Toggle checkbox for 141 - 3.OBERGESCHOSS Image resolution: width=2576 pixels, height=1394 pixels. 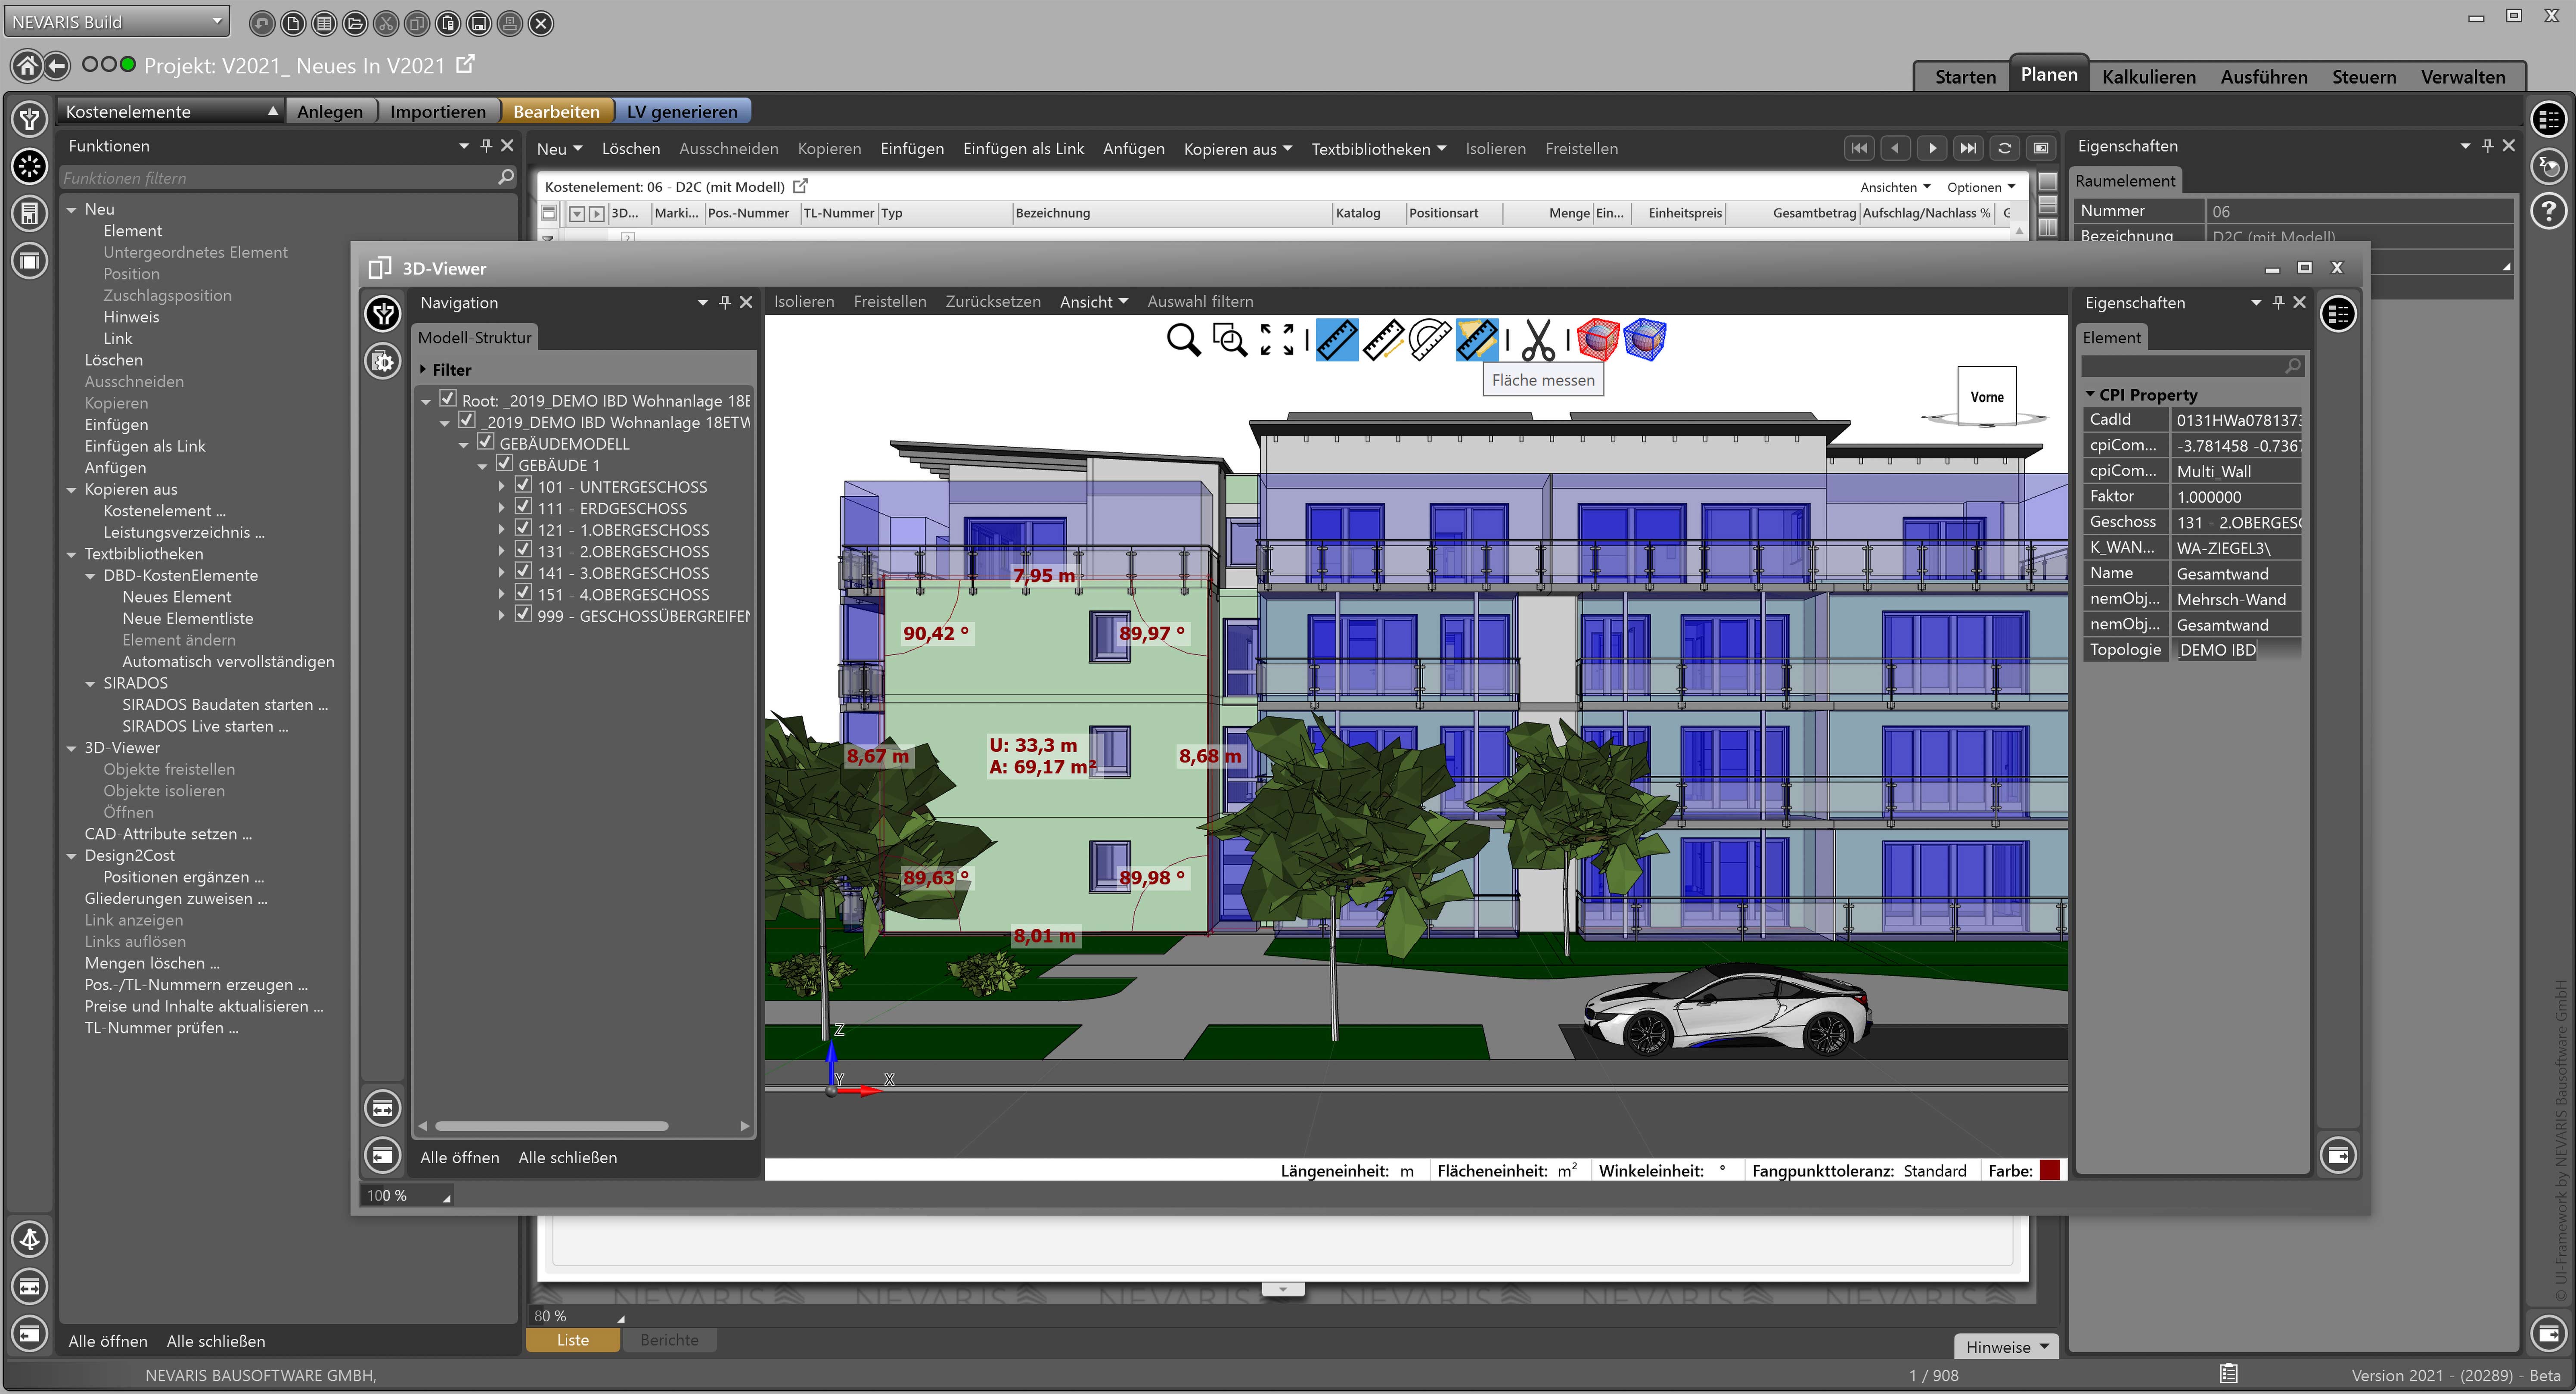tap(523, 571)
